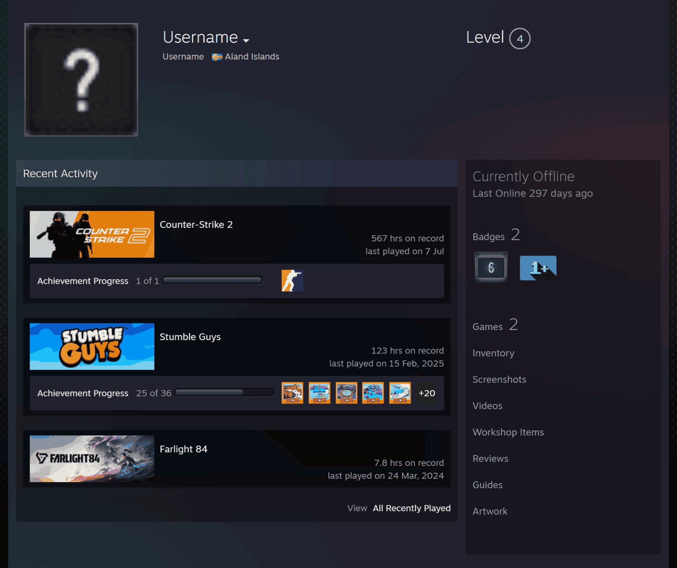View the fifth Stumble Guys achievement icon
677x568 pixels.
point(400,393)
